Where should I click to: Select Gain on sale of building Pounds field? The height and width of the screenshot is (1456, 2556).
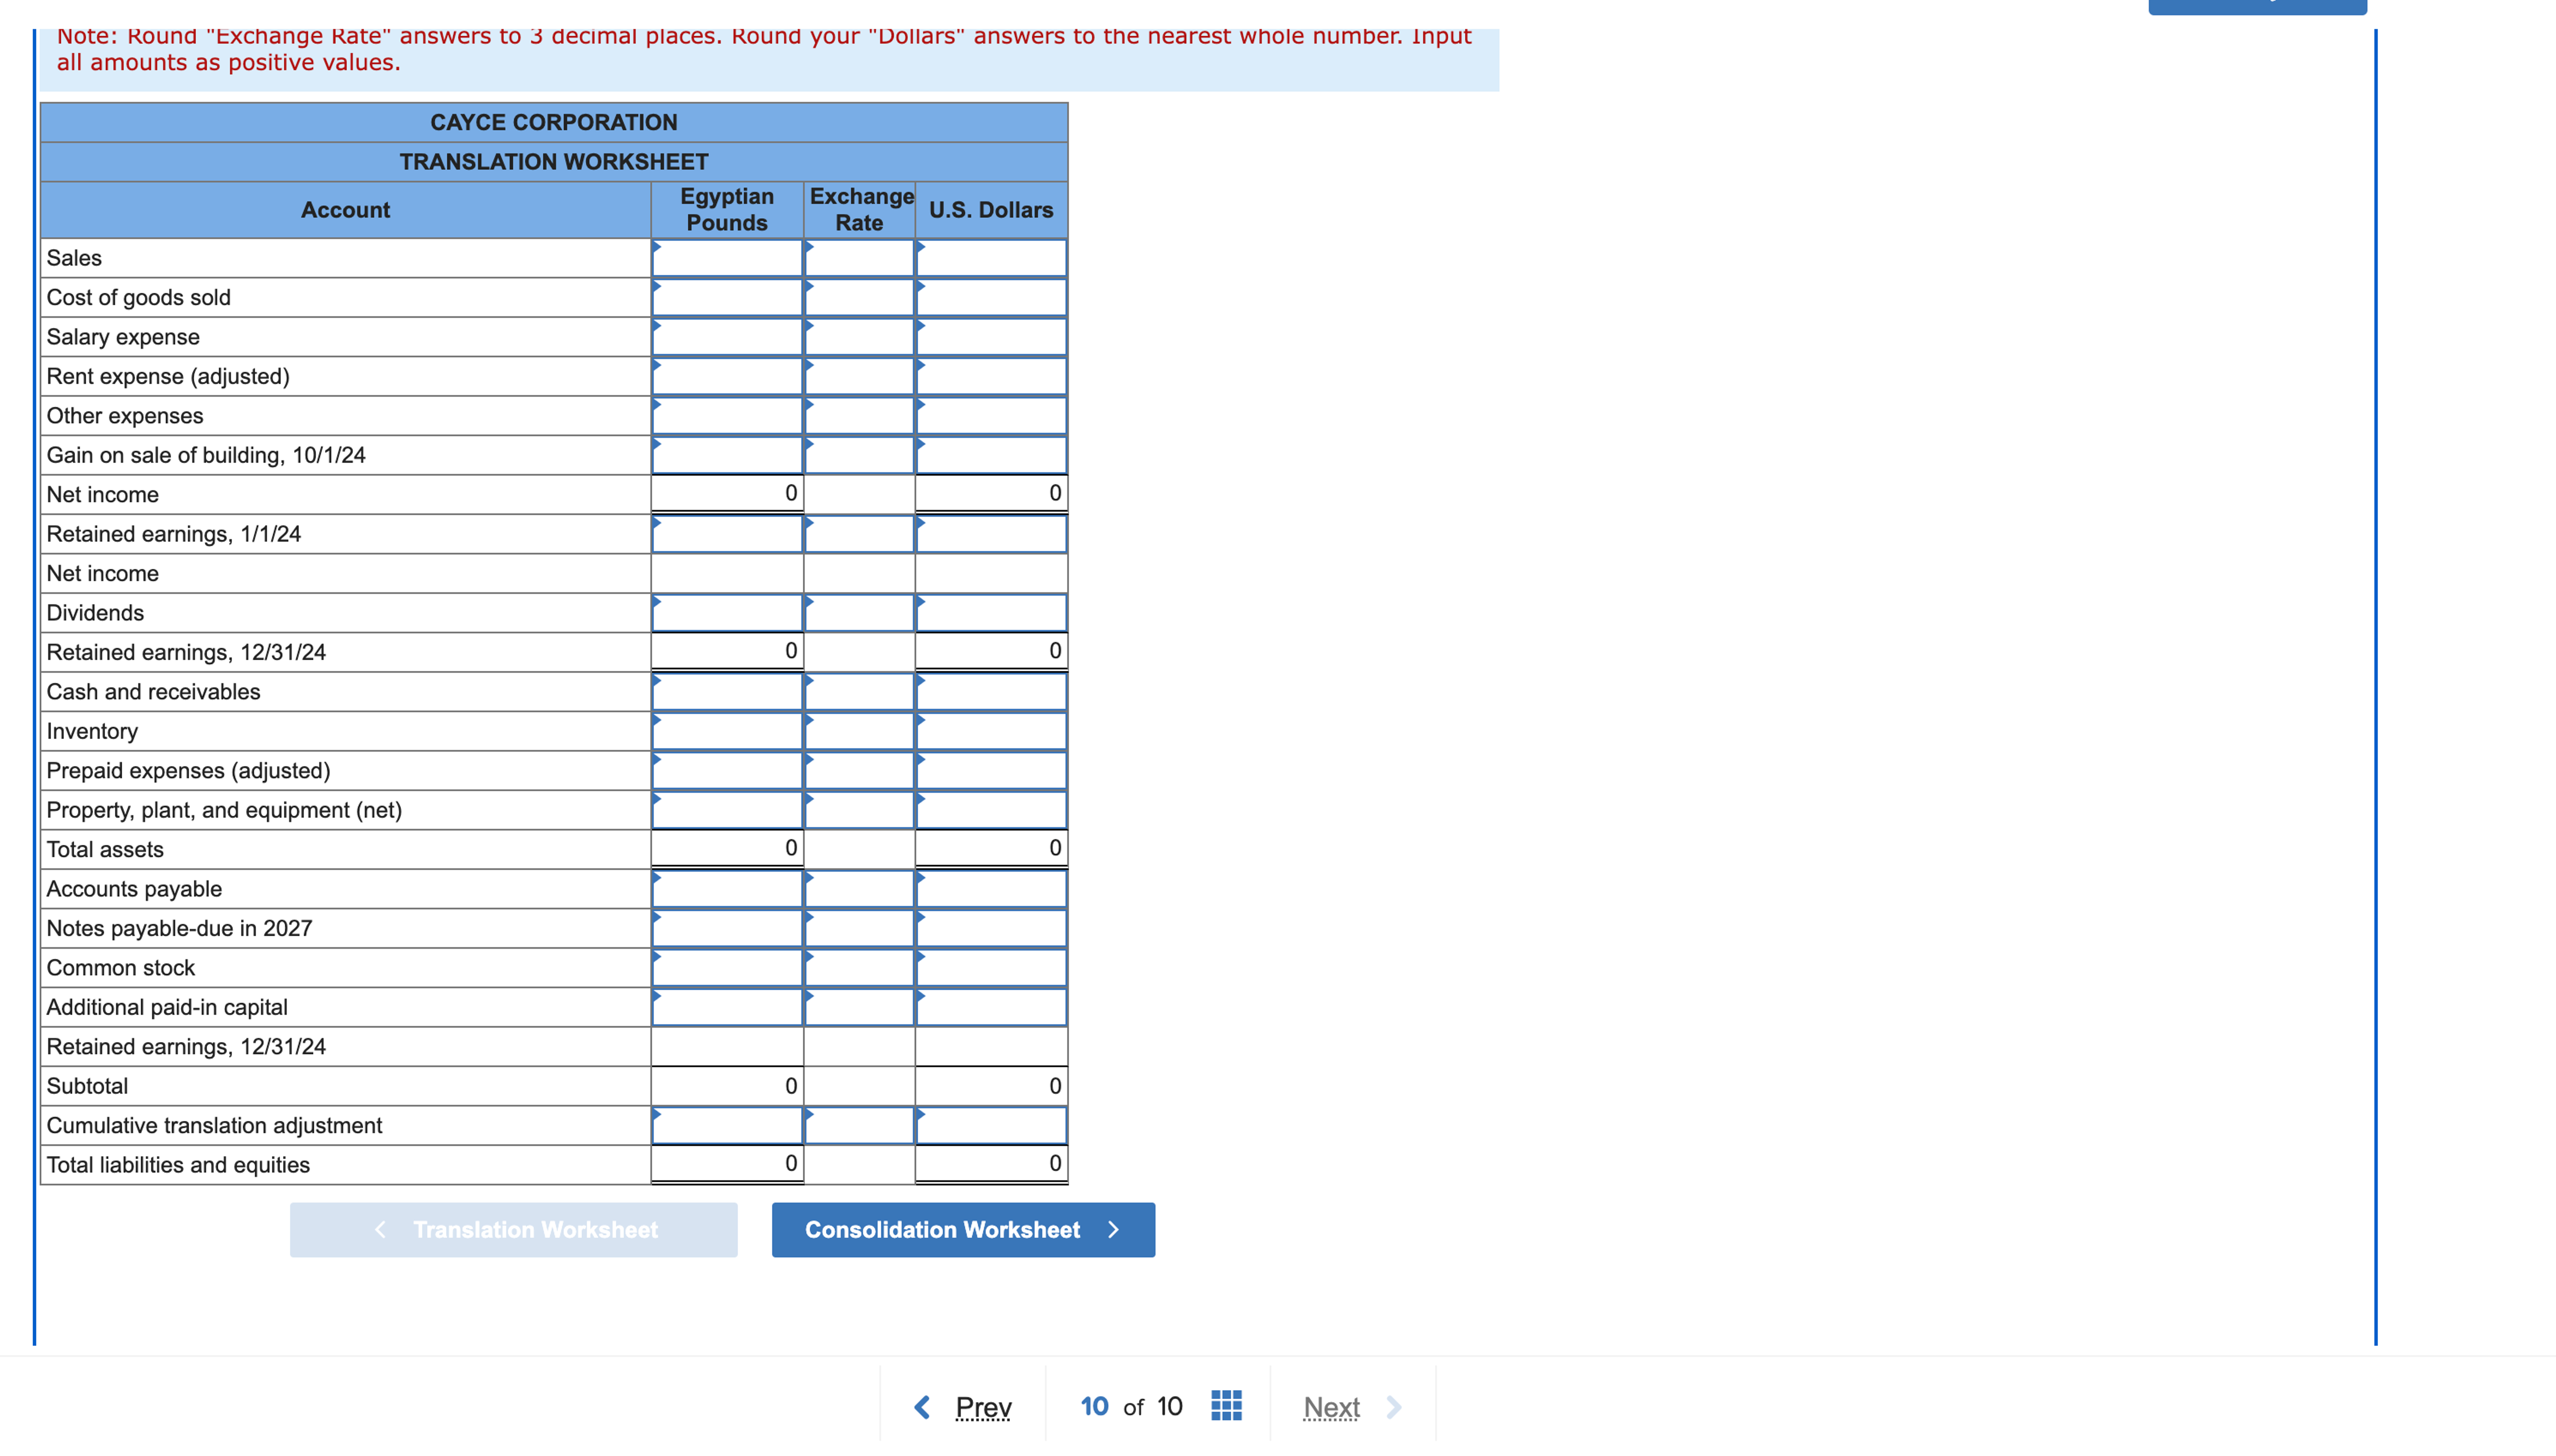pos(726,455)
